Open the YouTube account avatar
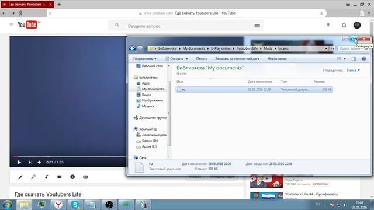The image size is (374, 210). click(357, 25)
